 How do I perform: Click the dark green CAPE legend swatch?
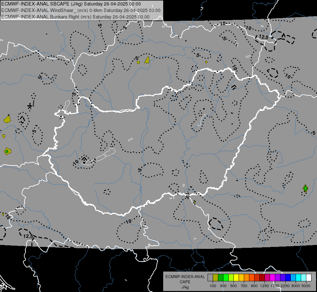tap(221, 278)
